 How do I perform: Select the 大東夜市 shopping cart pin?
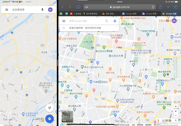(115, 115)
